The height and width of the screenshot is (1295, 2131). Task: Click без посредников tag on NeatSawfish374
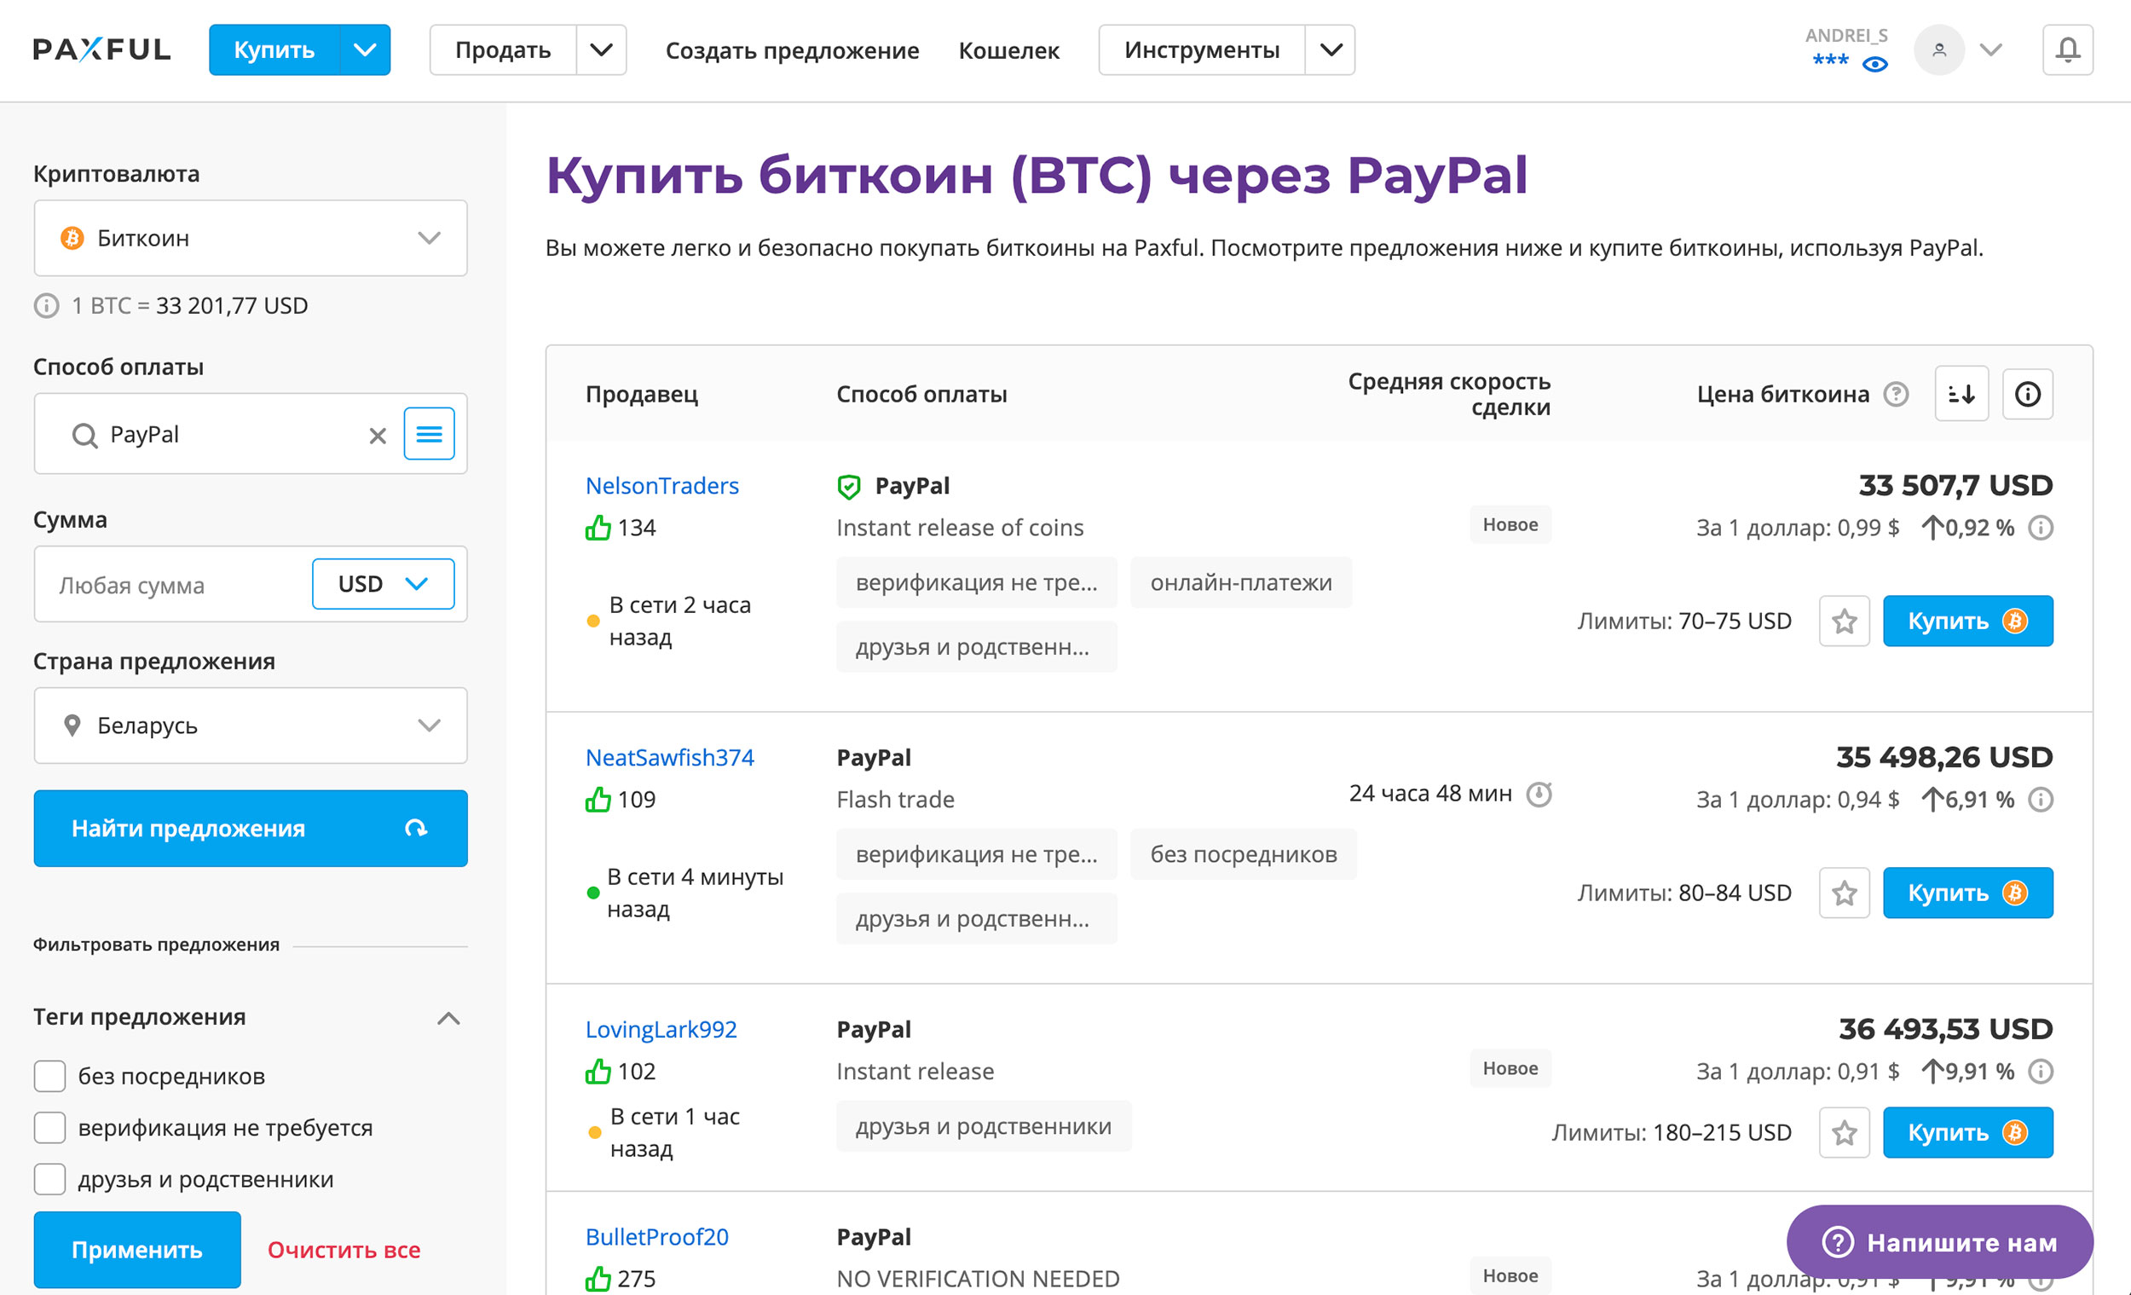(x=1243, y=854)
